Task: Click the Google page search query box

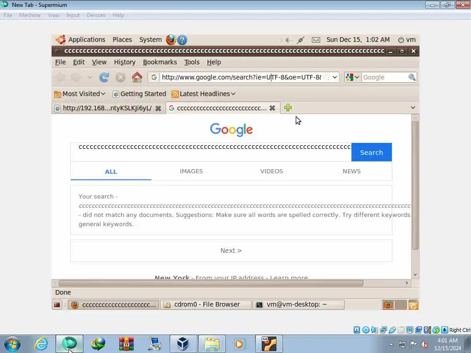Action: coord(211,152)
